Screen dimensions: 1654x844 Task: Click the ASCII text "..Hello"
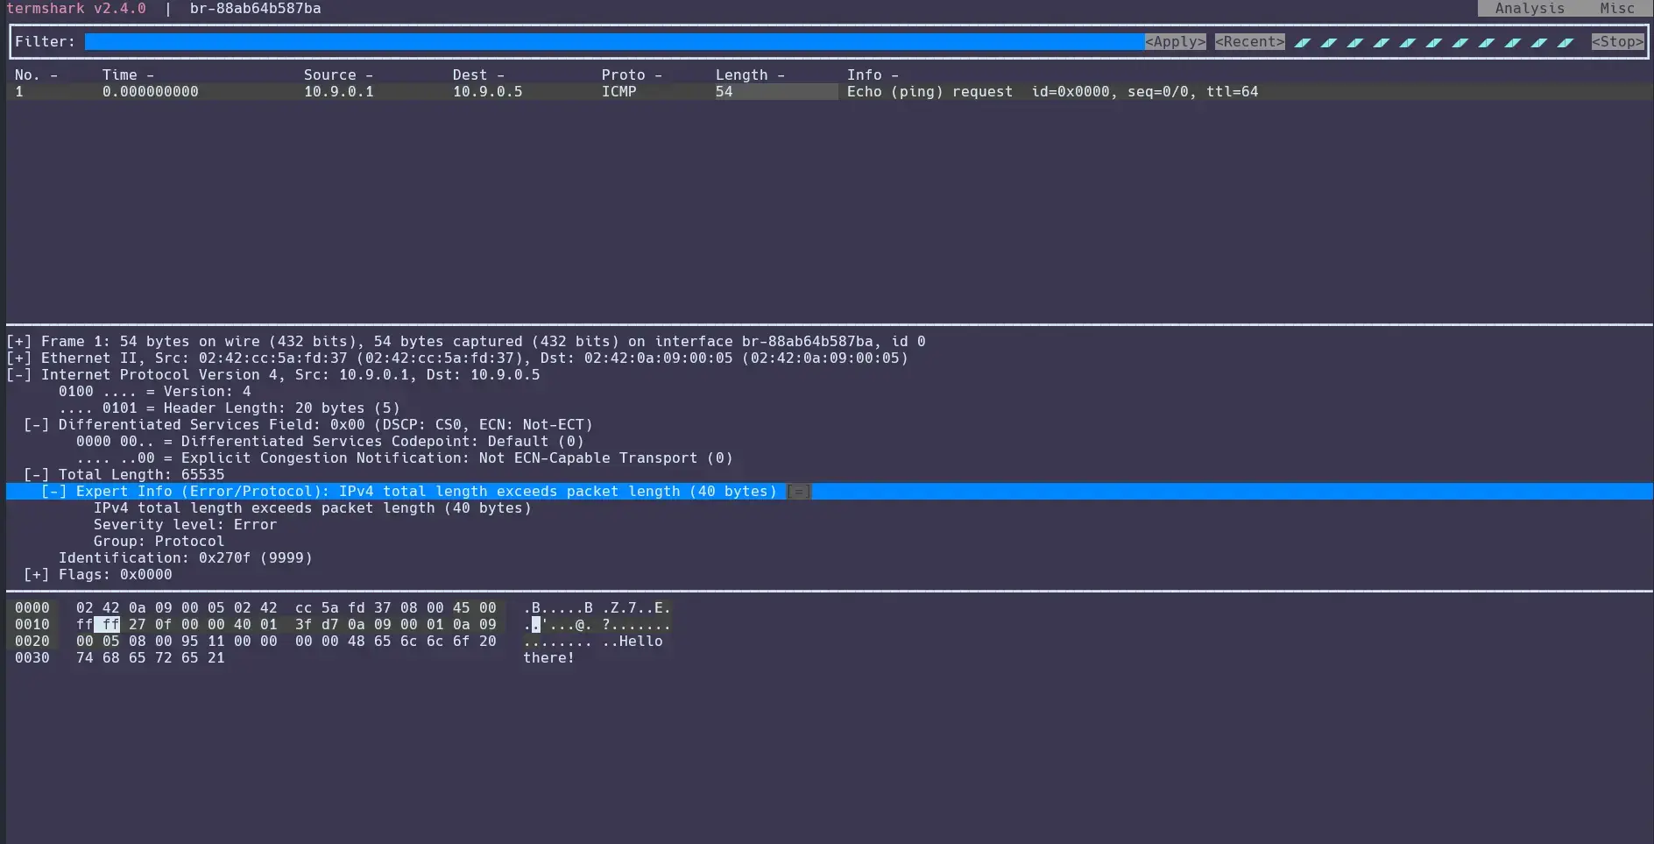(633, 642)
